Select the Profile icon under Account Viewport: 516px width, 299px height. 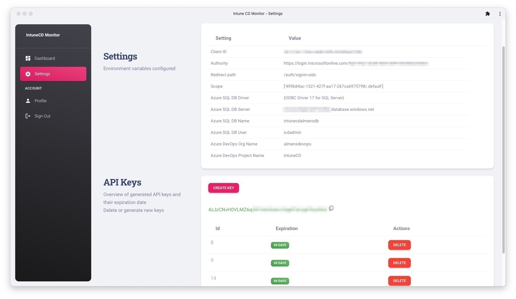[28, 100]
